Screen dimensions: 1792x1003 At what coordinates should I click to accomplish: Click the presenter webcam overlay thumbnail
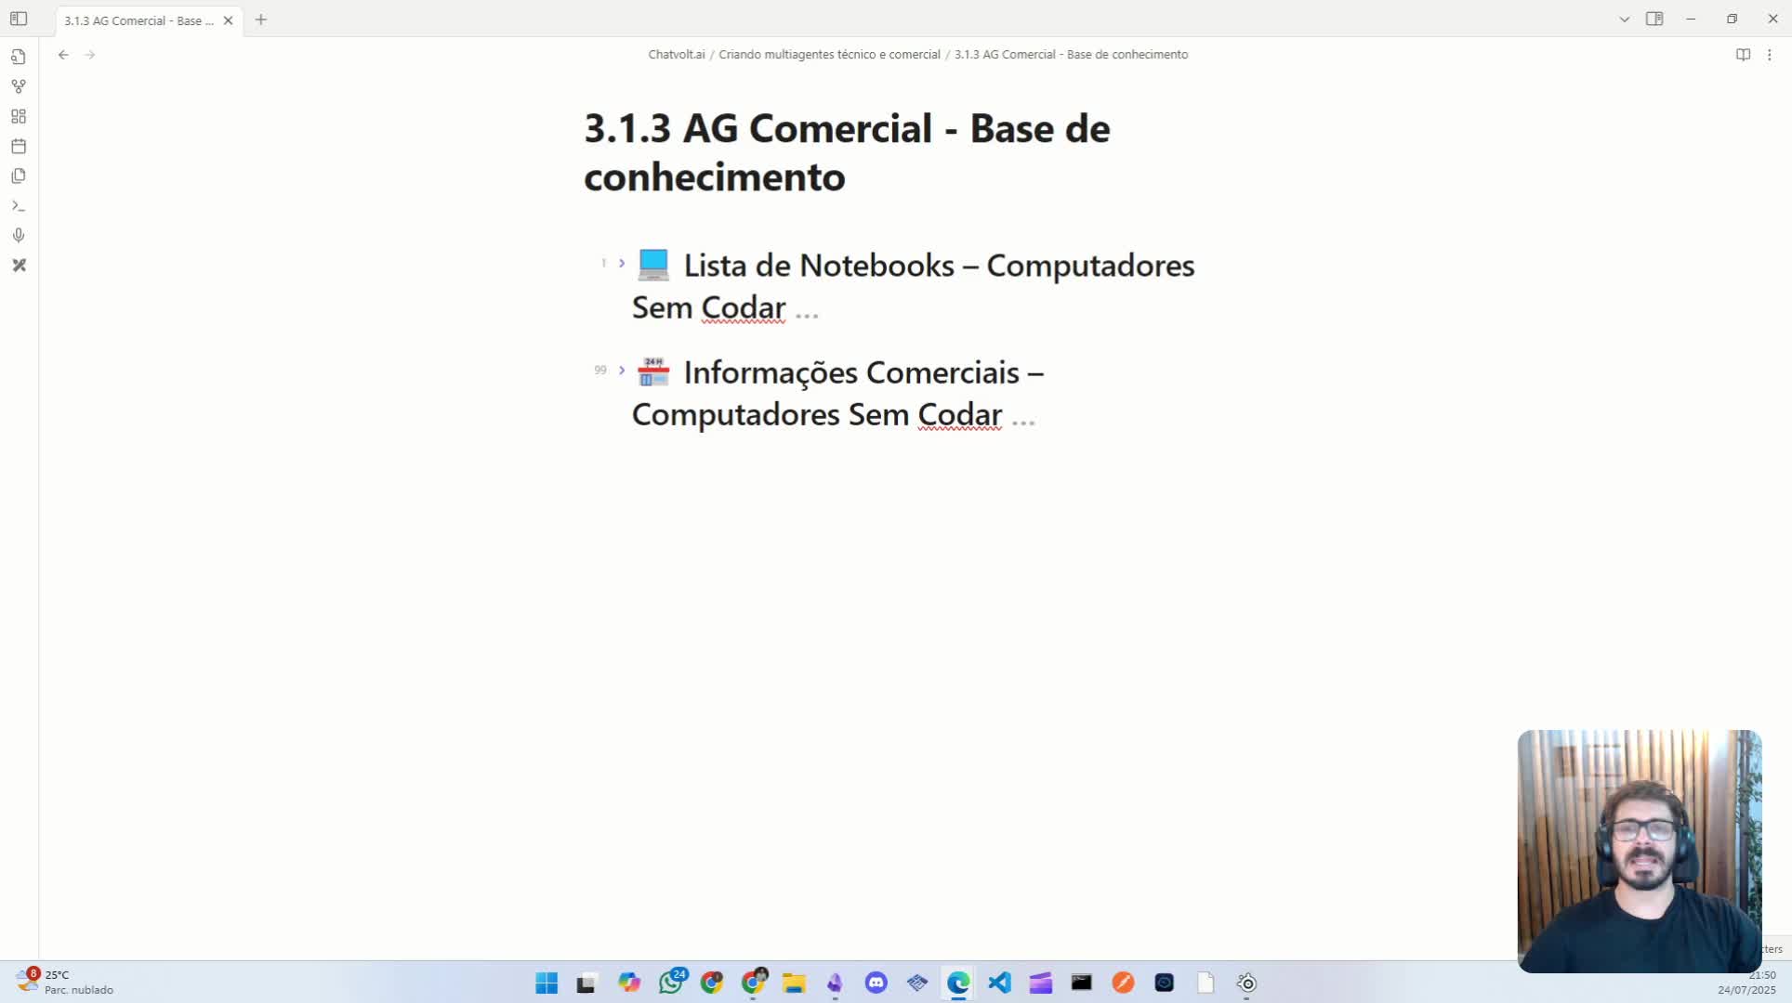click(1639, 850)
